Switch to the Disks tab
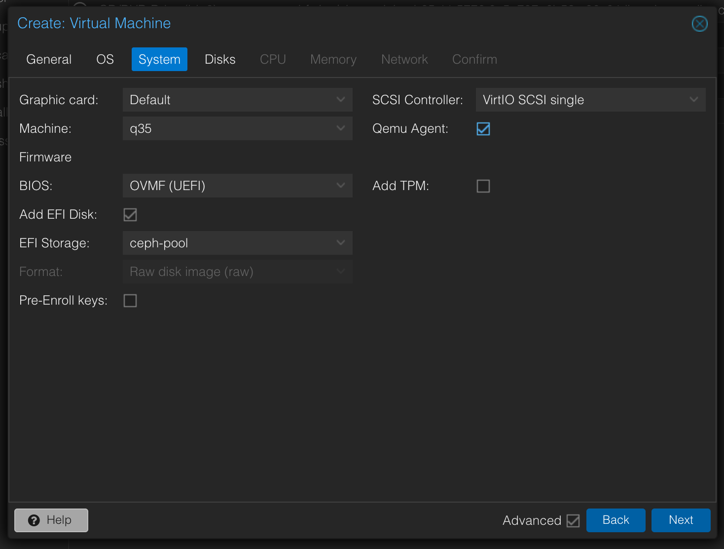 coord(220,59)
